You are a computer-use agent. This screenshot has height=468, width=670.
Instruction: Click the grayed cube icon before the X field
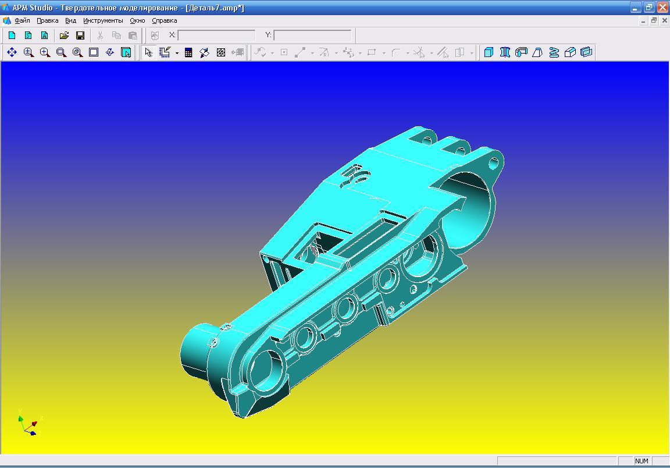(155, 36)
